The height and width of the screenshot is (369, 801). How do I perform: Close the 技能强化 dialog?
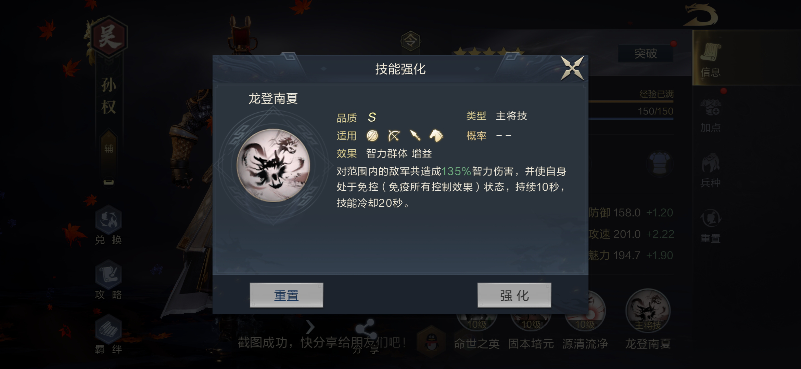point(572,68)
